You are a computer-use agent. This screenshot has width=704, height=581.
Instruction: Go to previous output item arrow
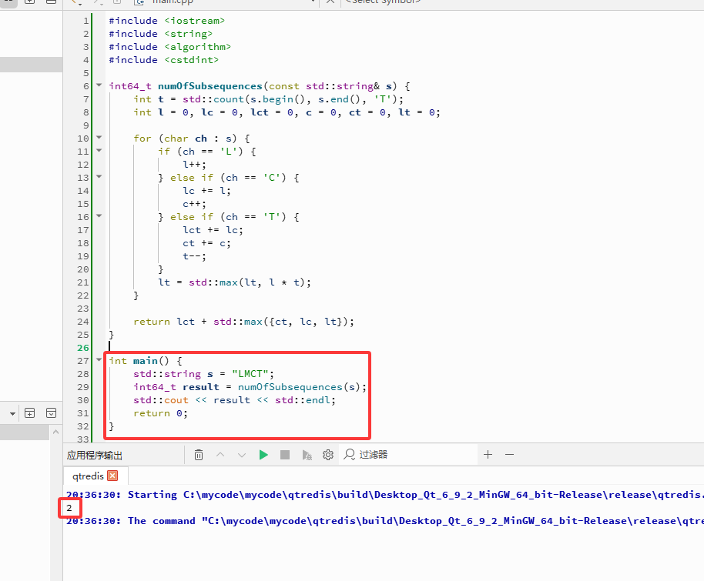(x=220, y=455)
